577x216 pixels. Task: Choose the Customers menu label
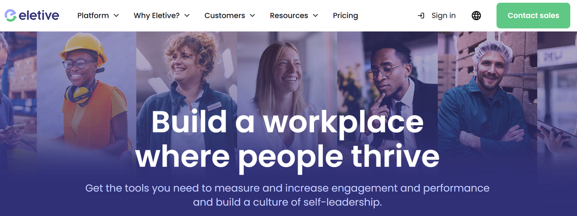tap(224, 15)
